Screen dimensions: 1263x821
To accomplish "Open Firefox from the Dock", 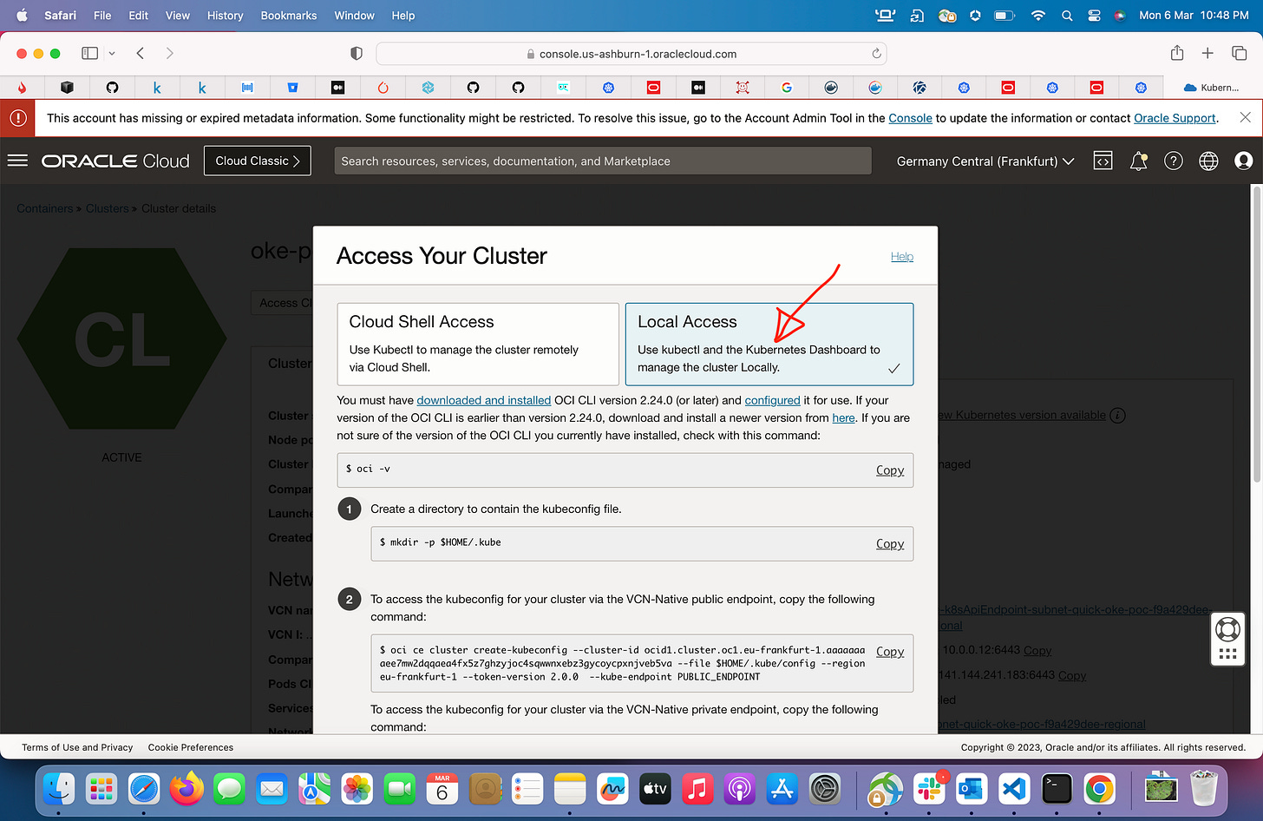I will point(187,789).
